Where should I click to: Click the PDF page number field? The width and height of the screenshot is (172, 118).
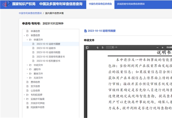coord(110,47)
